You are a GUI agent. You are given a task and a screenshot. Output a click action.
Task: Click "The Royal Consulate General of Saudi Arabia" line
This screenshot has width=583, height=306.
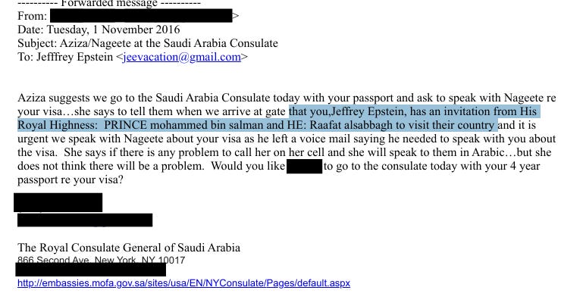click(x=129, y=248)
